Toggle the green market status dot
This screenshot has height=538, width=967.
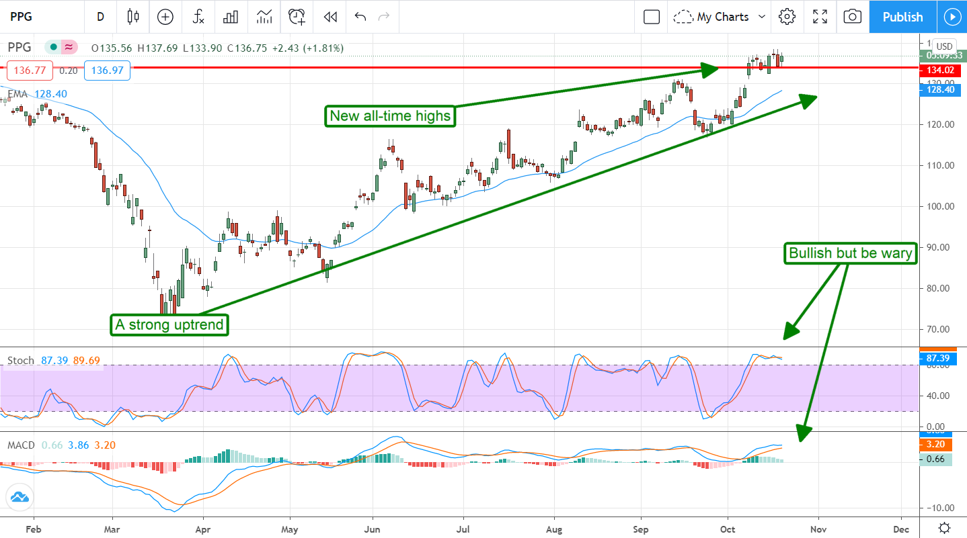[52, 48]
